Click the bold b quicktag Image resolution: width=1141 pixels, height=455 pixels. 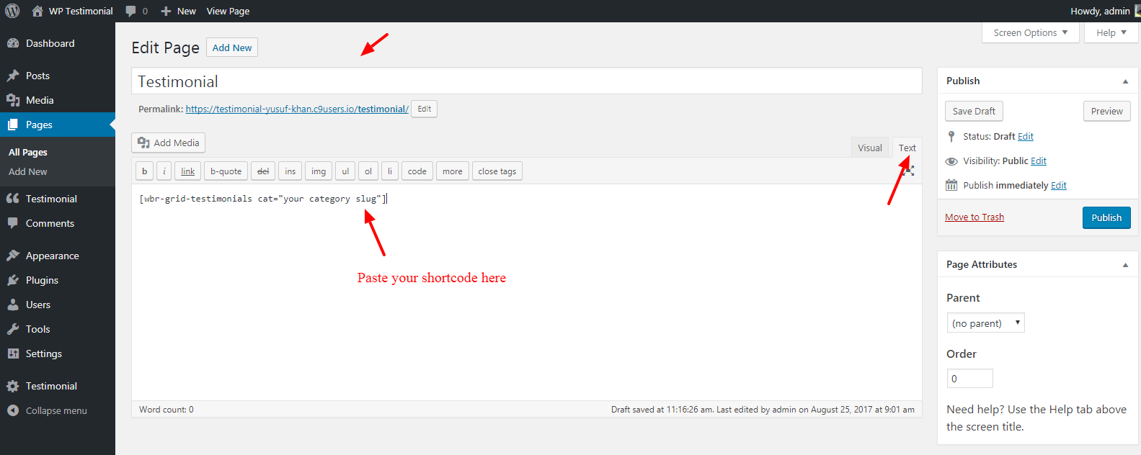pyautogui.click(x=144, y=171)
